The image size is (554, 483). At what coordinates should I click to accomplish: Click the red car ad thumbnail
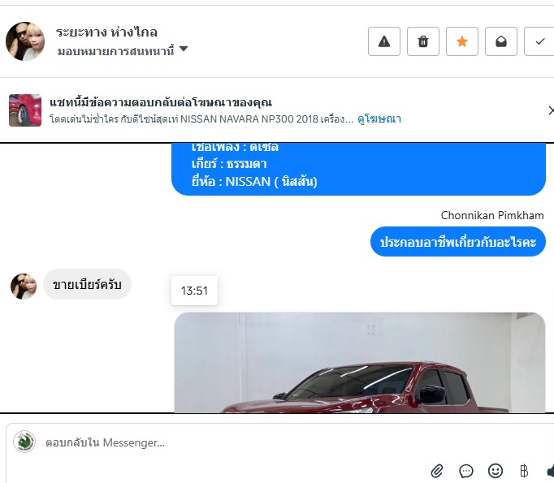click(25, 110)
